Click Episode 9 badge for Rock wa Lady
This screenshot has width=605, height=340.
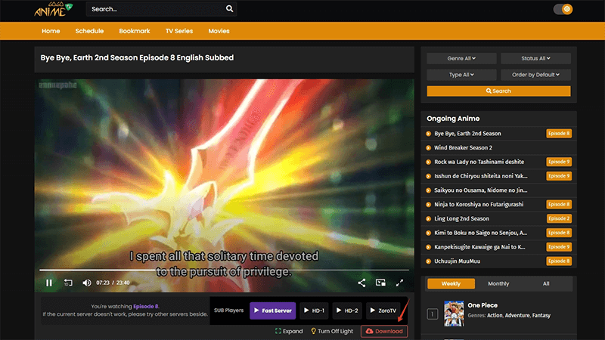559,162
